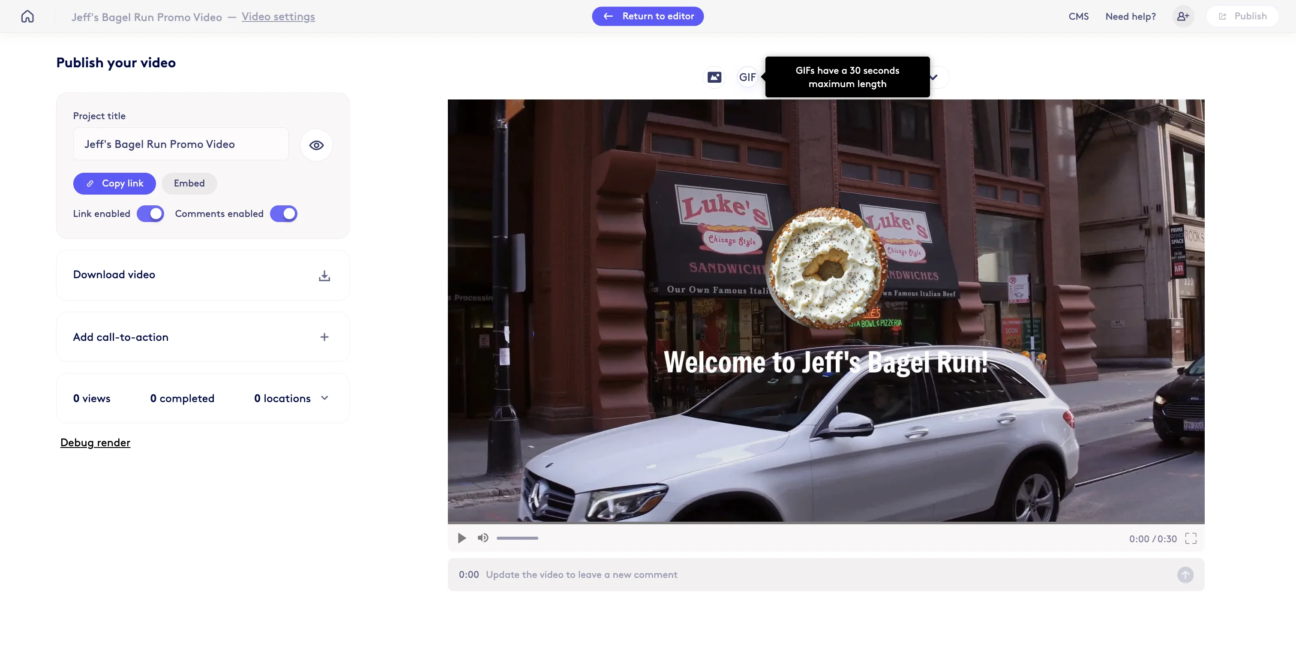Click the plus icon to add call-to-action
Viewport: 1296px width, 655px height.
tap(324, 337)
